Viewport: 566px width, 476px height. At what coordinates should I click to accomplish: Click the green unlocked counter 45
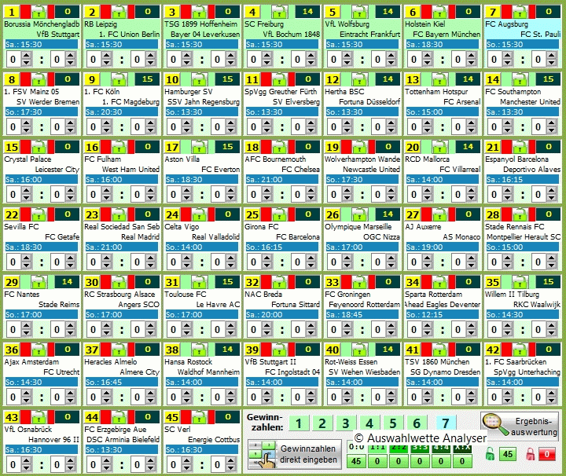pyautogui.click(x=508, y=454)
